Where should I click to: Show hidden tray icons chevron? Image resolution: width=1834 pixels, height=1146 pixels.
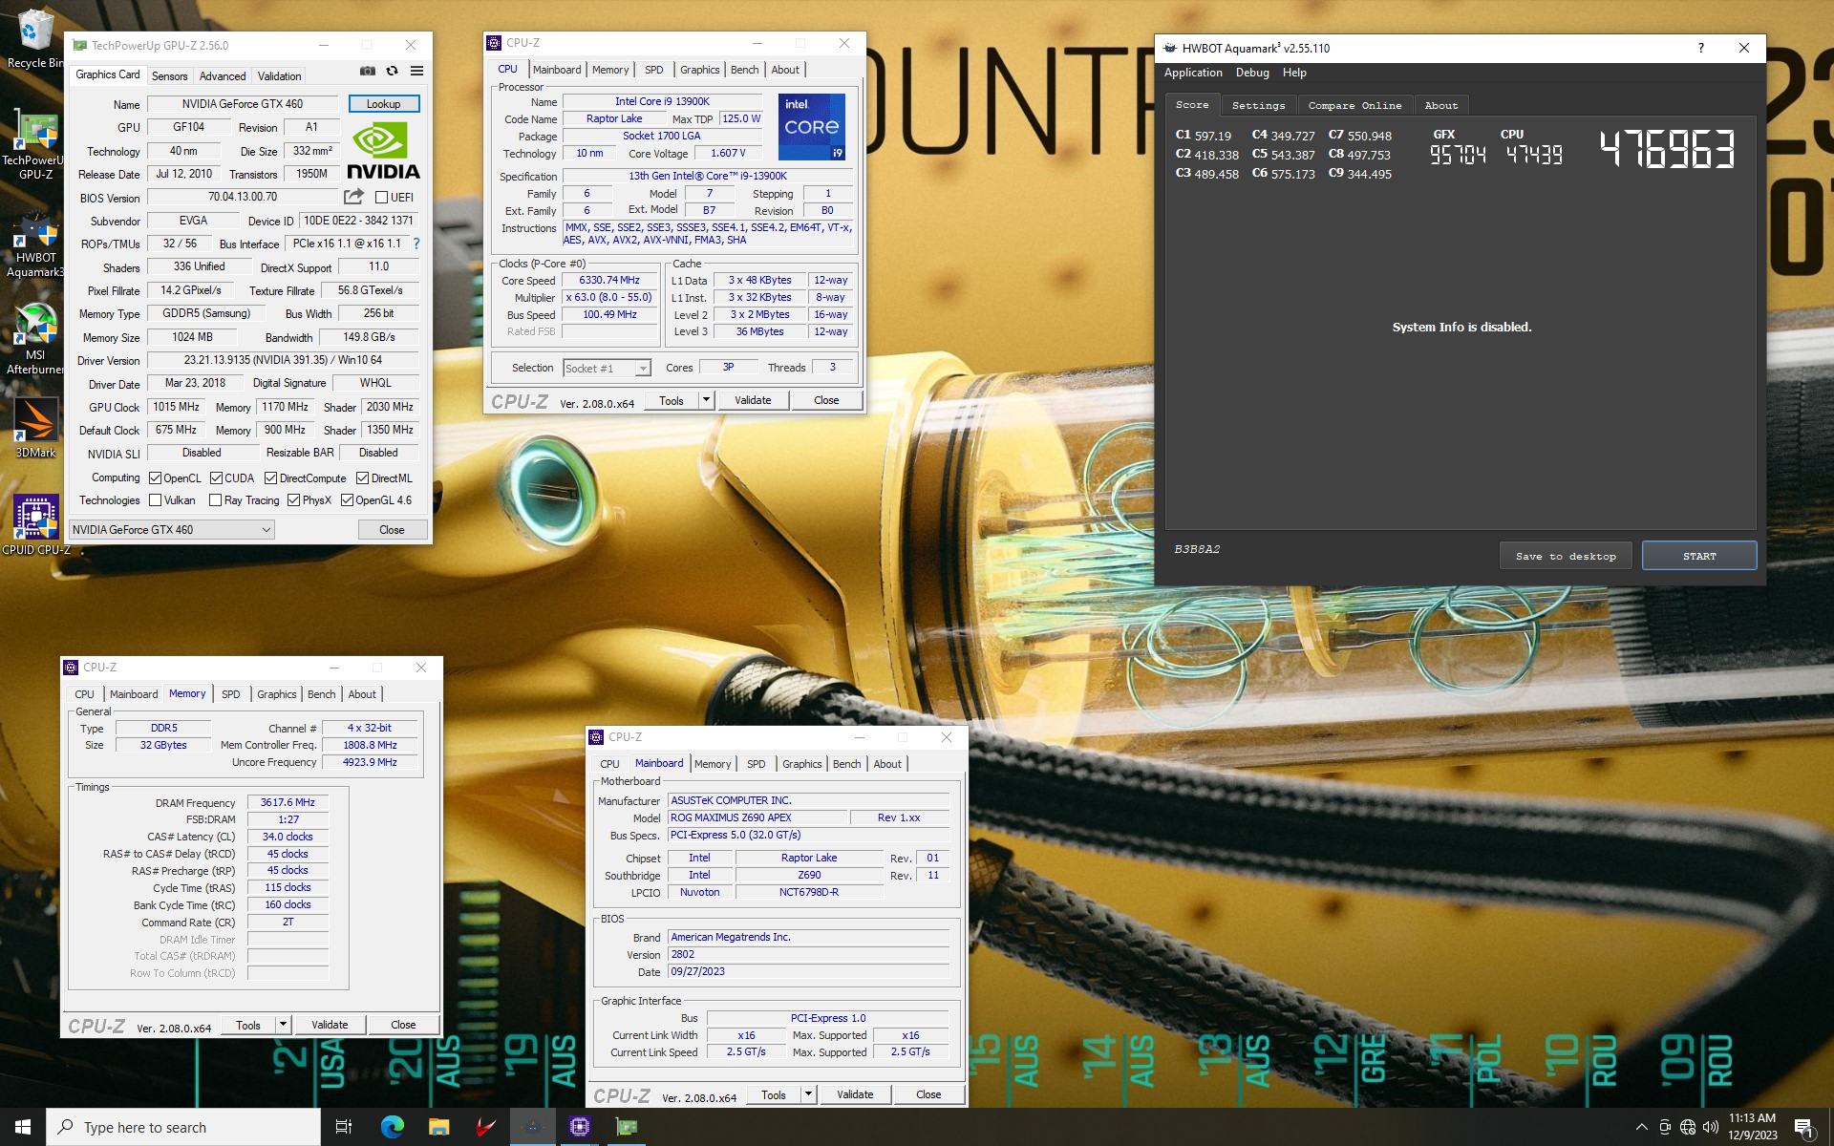(x=1641, y=1127)
